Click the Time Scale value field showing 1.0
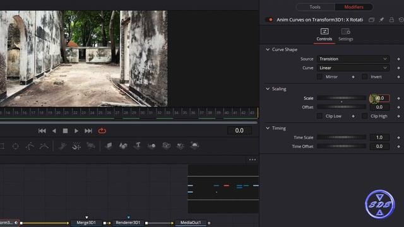 pyautogui.click(x=379, y=137)
